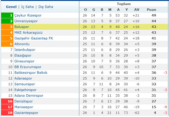Click the Boluspor team link
Screen dimensions: 169x117
[21, 27]
